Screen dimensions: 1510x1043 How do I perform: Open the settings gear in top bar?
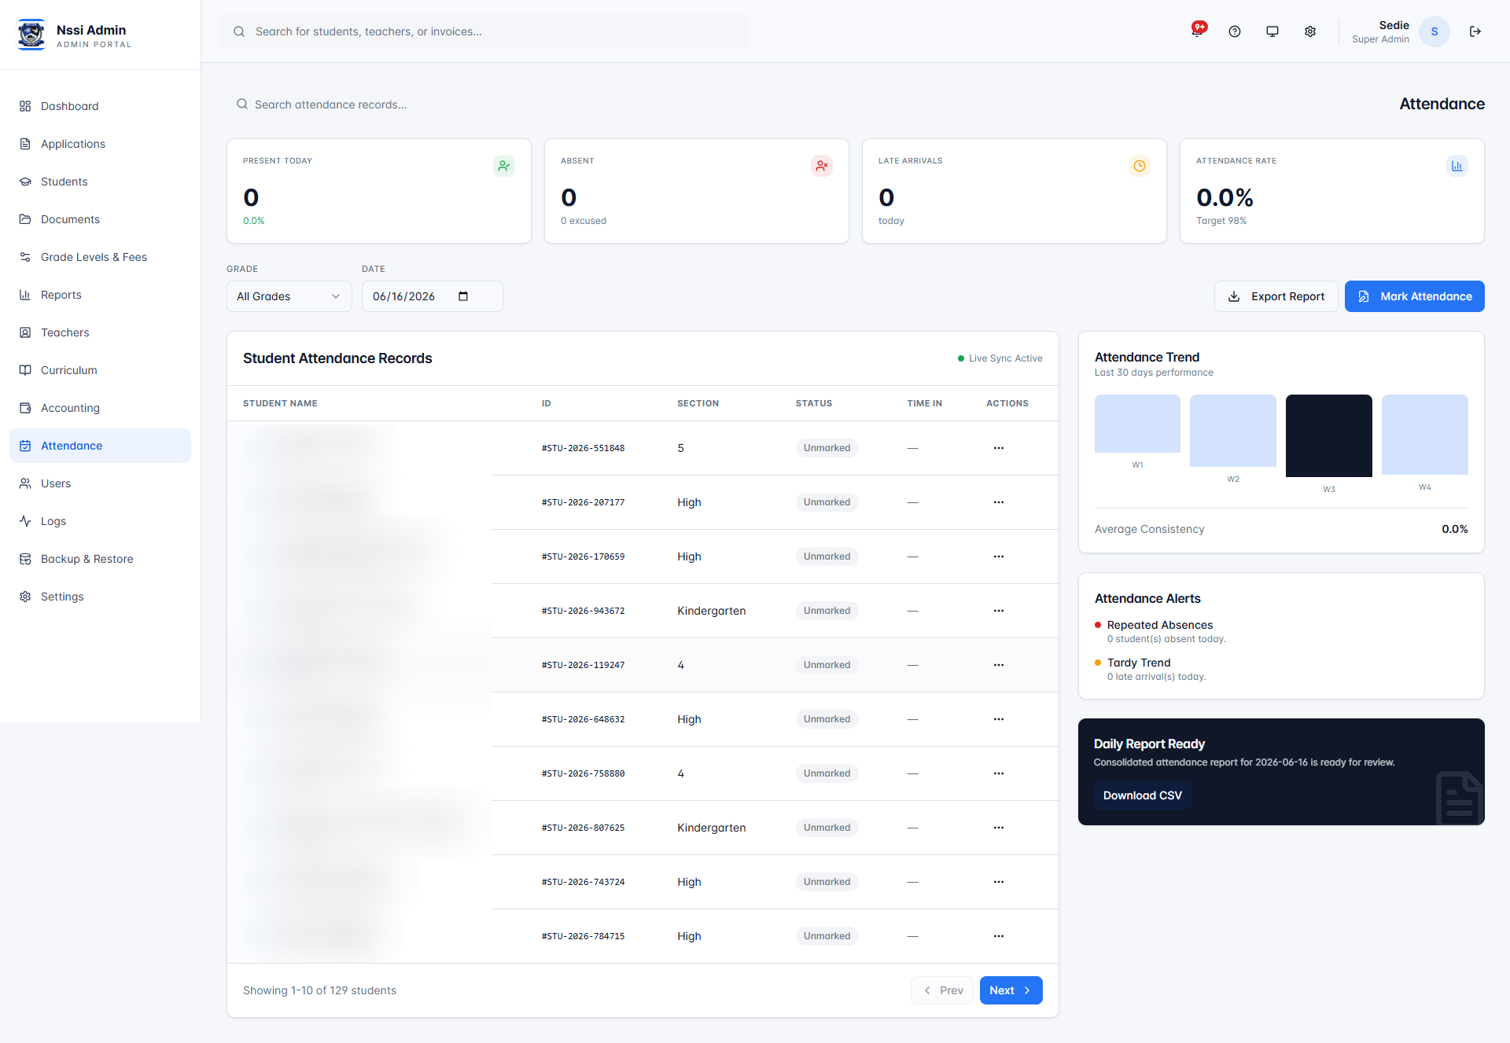pyautogui.click(x=1310, y=31)
